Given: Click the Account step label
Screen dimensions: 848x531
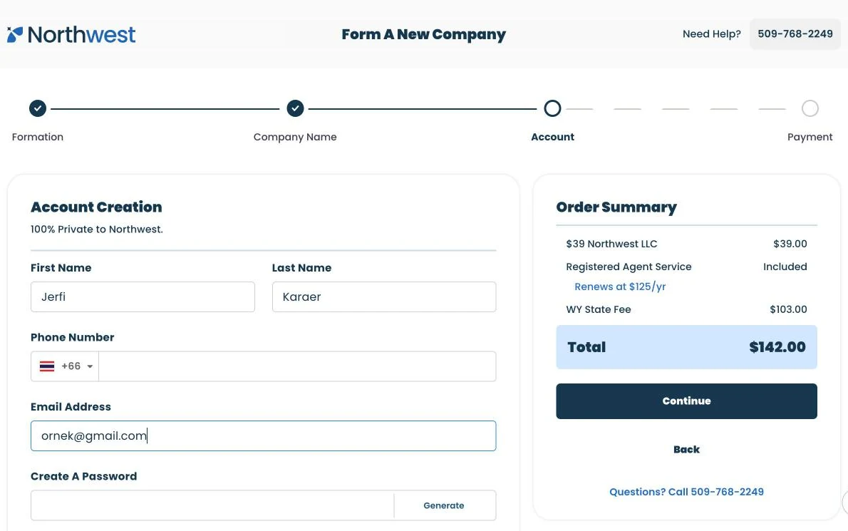Looking at the screenshot, I should pyautogui.click(x=553, y=137).
